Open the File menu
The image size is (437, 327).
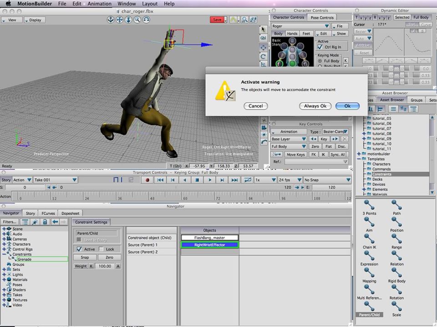(x=62, y=4)
